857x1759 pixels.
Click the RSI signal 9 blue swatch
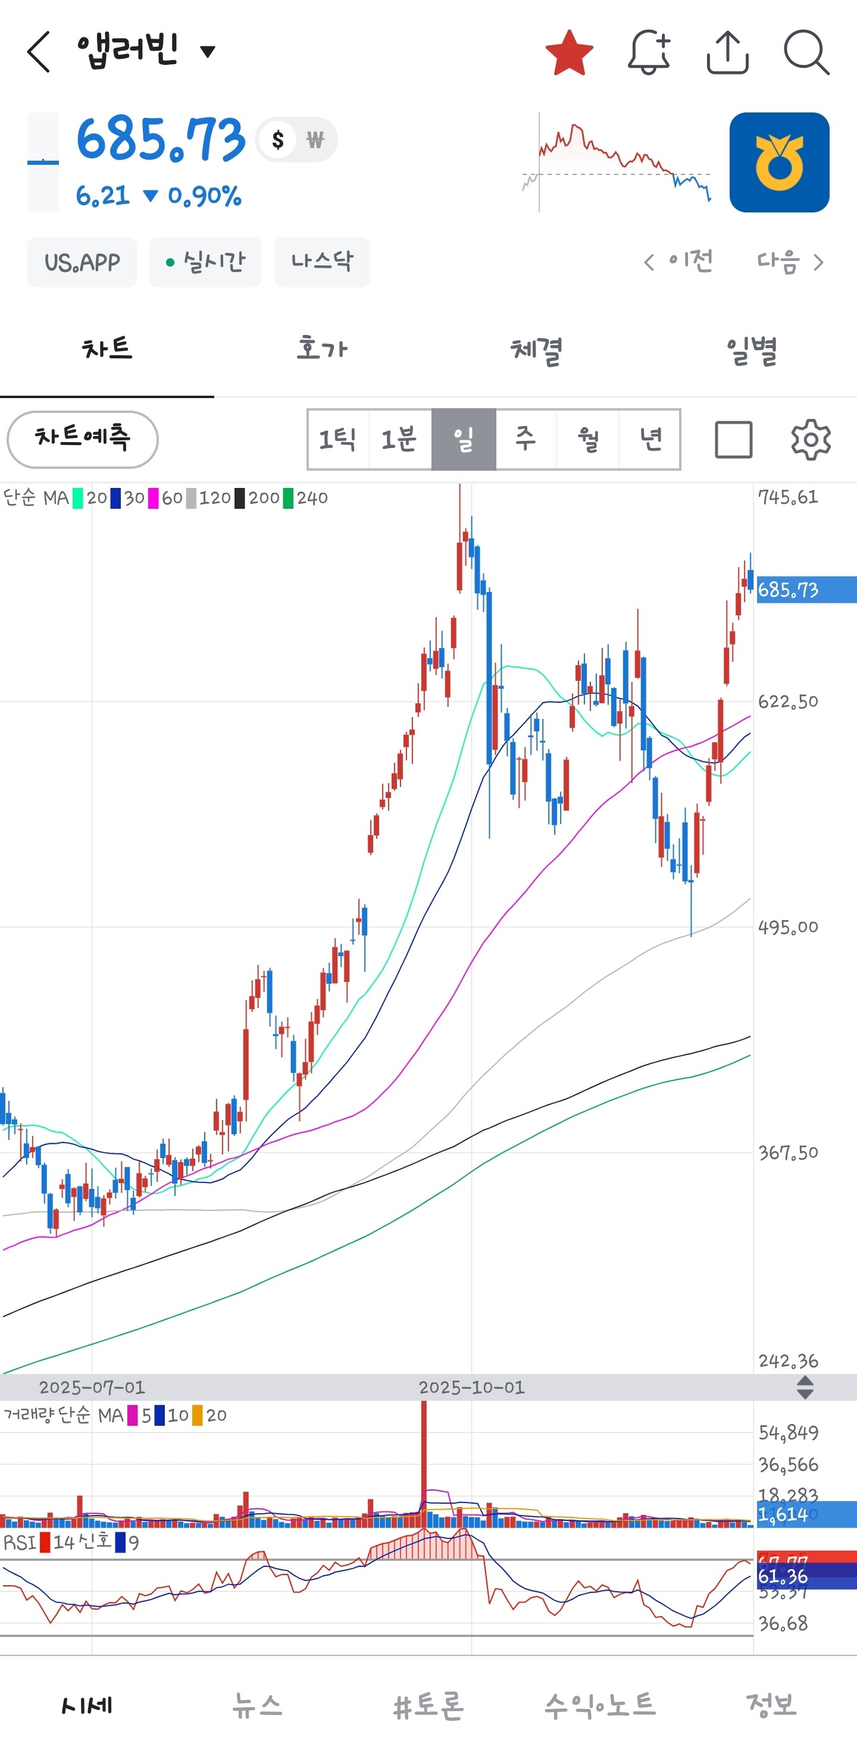tap(120, 1542)
